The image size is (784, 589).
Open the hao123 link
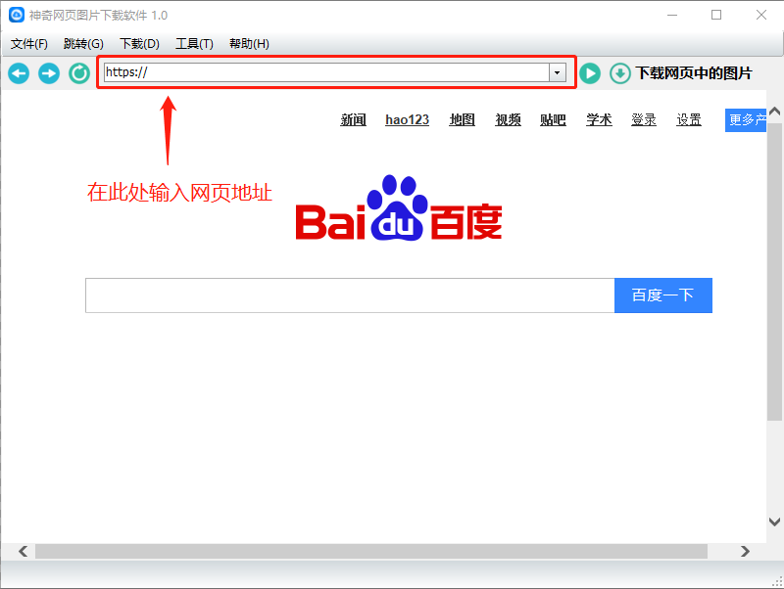[407, 119]
